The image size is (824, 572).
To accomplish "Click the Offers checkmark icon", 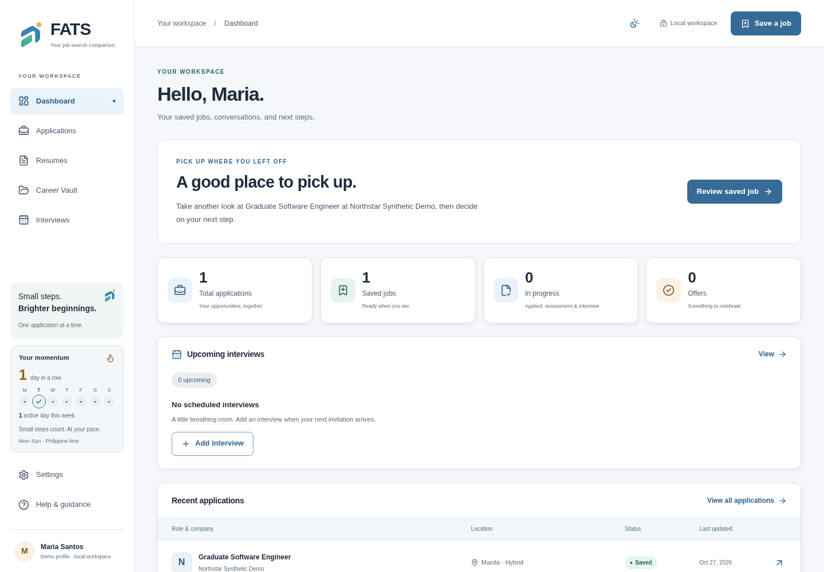I will [668, 290].
